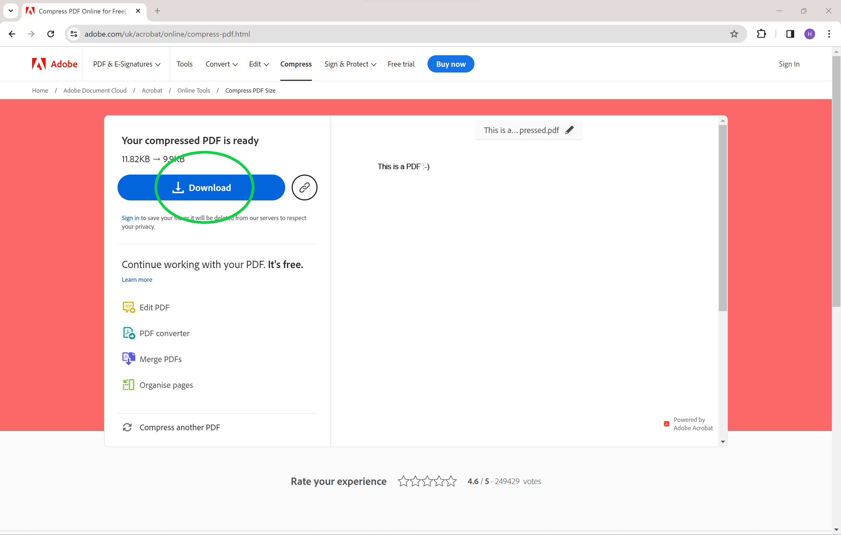Screen dimensions: 841x535
Task: Click the Adobe logo icon
Action: [x=39, y=64]
